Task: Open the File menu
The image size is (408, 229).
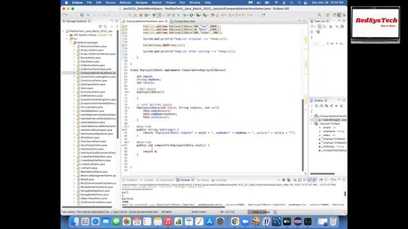Action: (89, 3)
